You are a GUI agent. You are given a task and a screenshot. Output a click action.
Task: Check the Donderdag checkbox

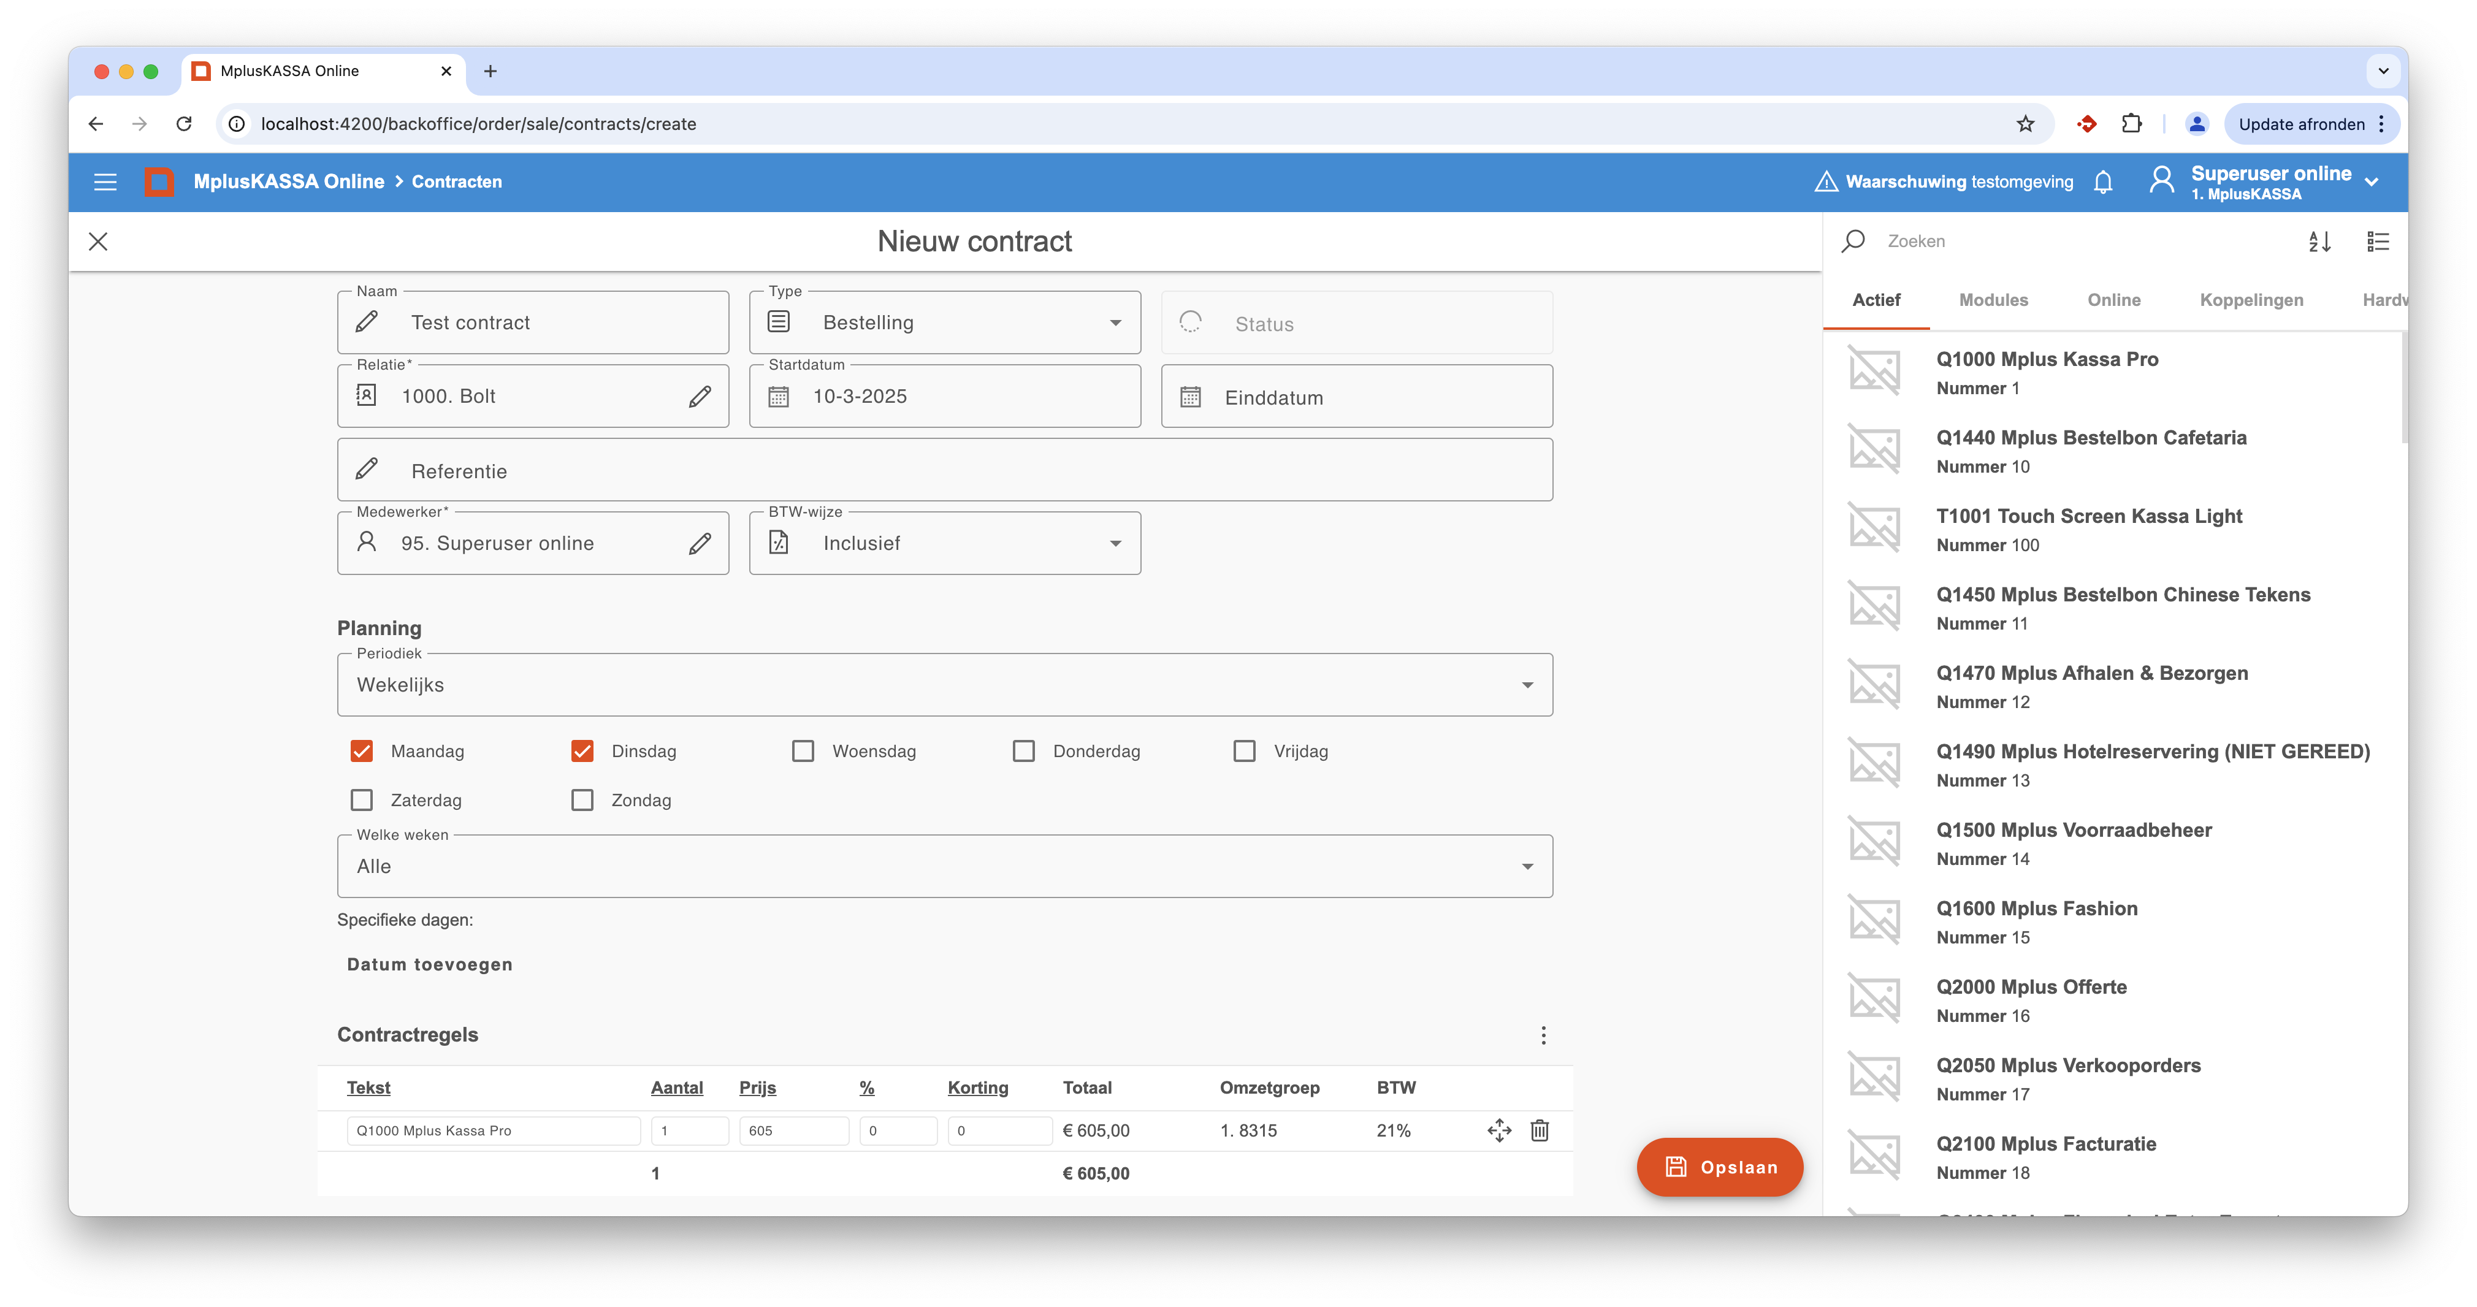1023,751
